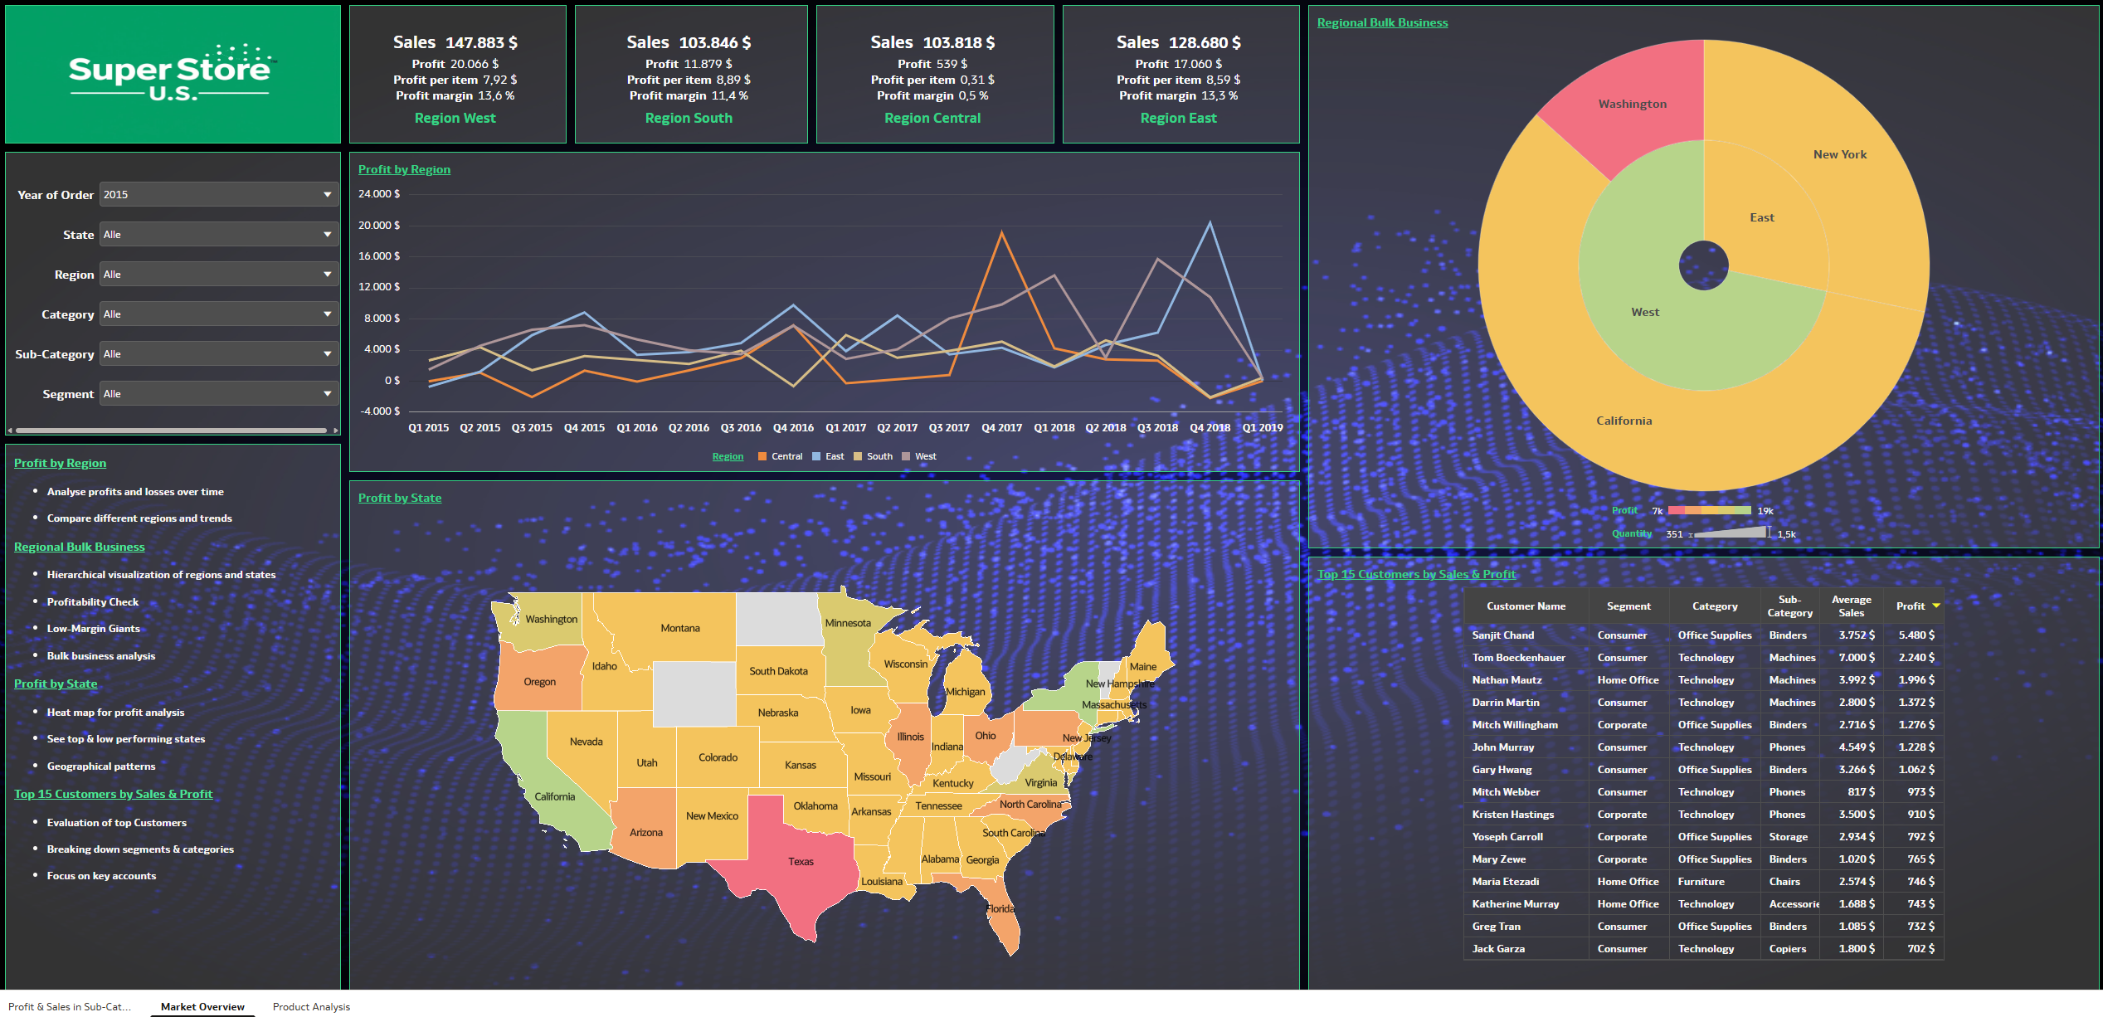
Task: Click Top 15 Customers sidebar link
Action: (113, 794)
